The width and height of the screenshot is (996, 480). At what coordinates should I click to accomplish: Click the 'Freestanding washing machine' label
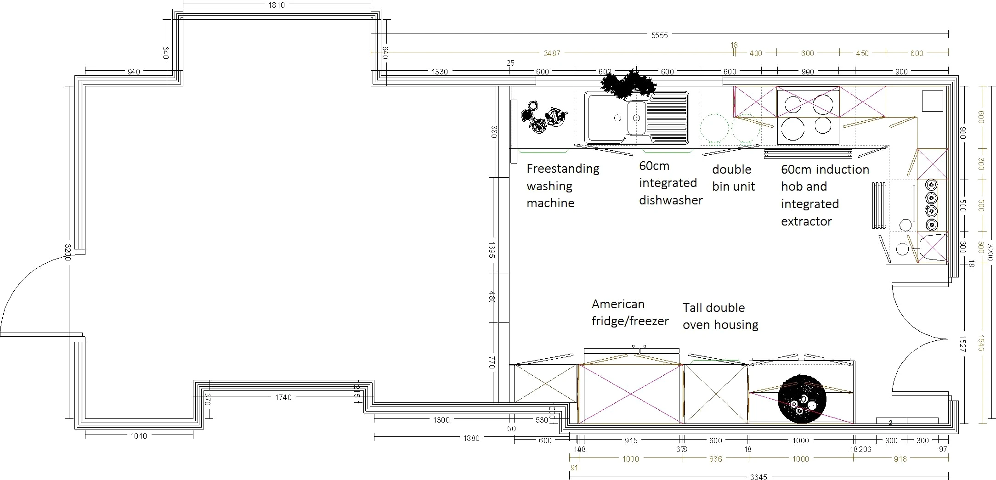563,186
